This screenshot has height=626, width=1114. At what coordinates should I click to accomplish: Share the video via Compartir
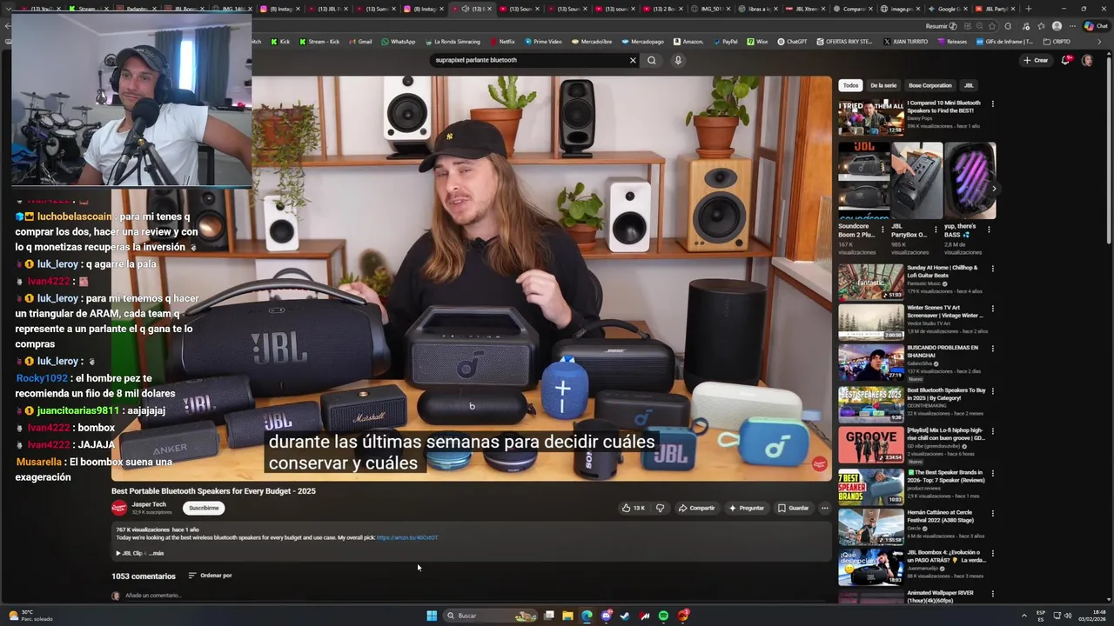pyautogui.click(x=696, y=508)
